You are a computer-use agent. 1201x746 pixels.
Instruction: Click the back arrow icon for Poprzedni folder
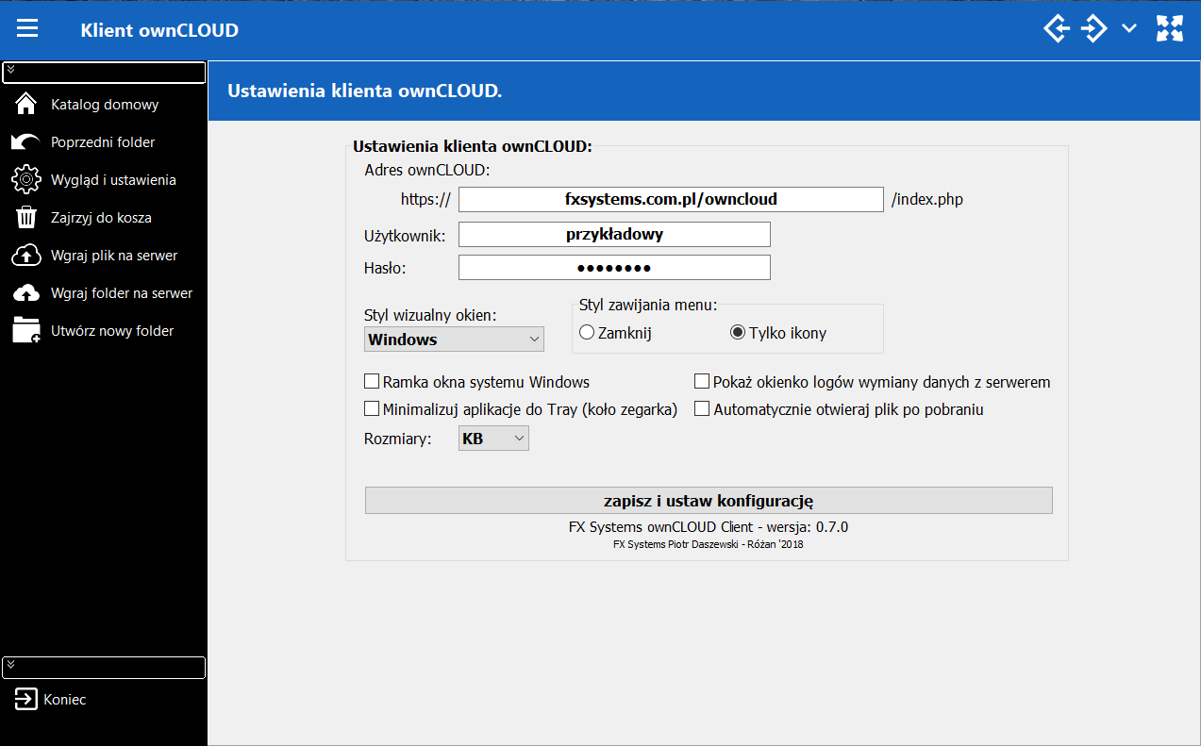pos(26,141)
